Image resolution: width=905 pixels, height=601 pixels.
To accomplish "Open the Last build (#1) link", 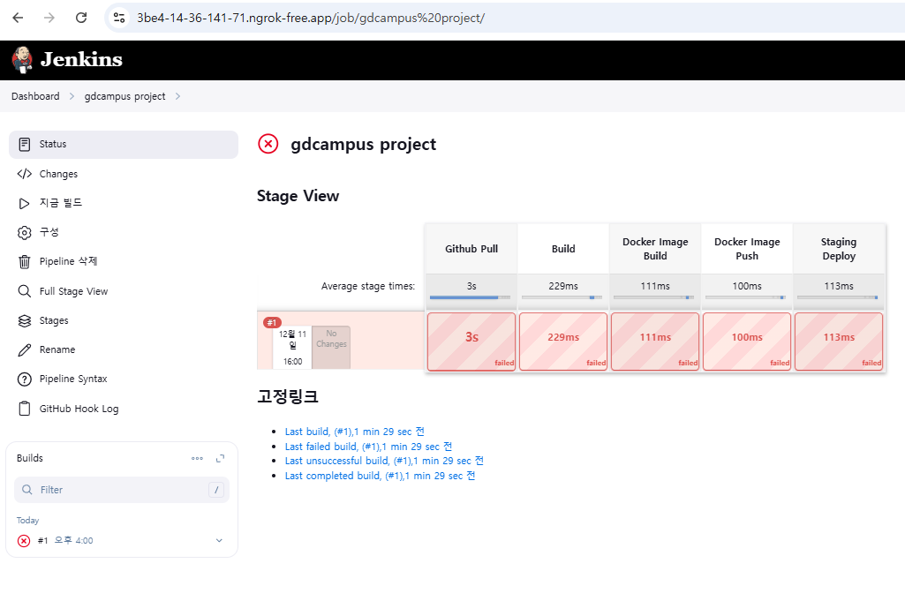I will [x=354, y=432].
